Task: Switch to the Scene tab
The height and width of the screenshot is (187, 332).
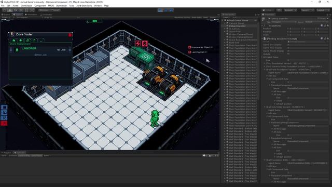Action: tap(6, 15)
